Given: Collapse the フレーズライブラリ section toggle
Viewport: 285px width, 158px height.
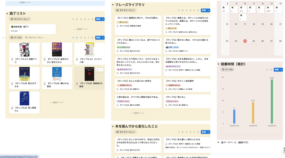Looking at the screenshot, I should tap(113, 5).
